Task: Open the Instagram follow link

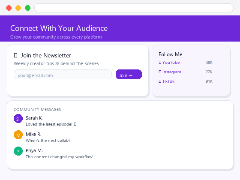Action: point(170,72)
